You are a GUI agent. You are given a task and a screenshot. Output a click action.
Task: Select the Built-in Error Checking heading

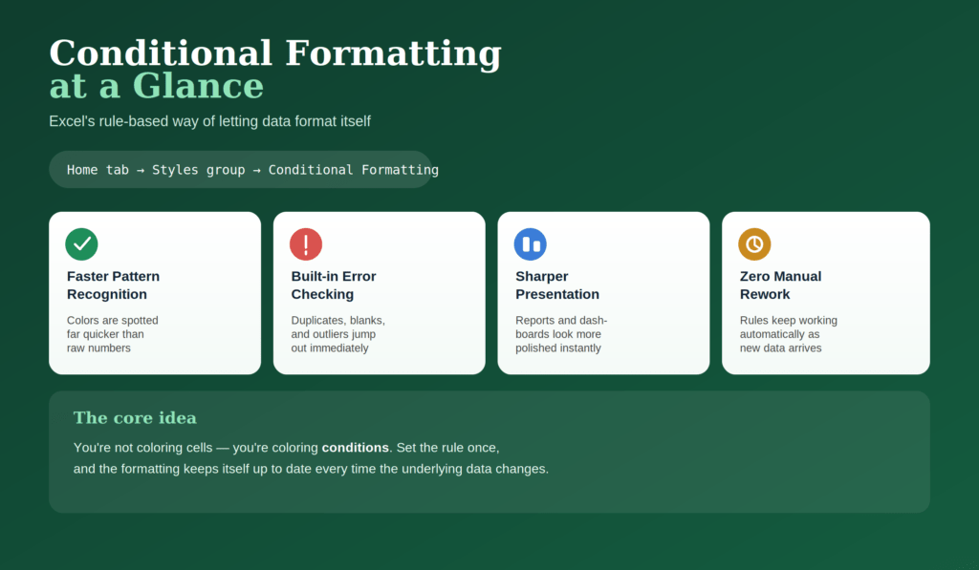(x=334, y=285)
